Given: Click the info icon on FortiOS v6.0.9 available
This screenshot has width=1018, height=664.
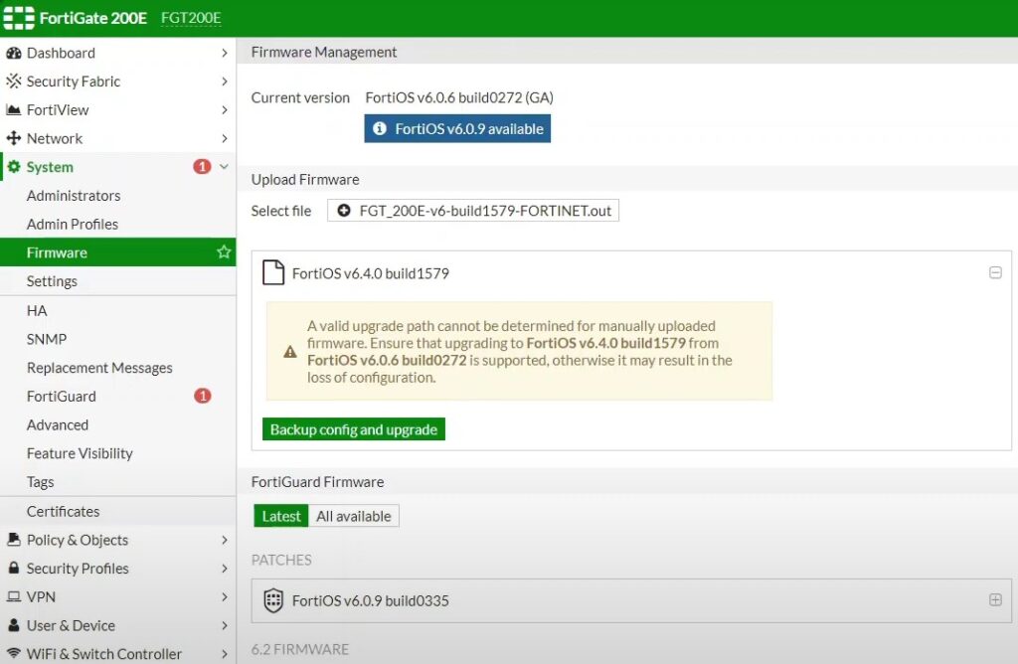Looking at the screenshot, I should tap(380, 128).
